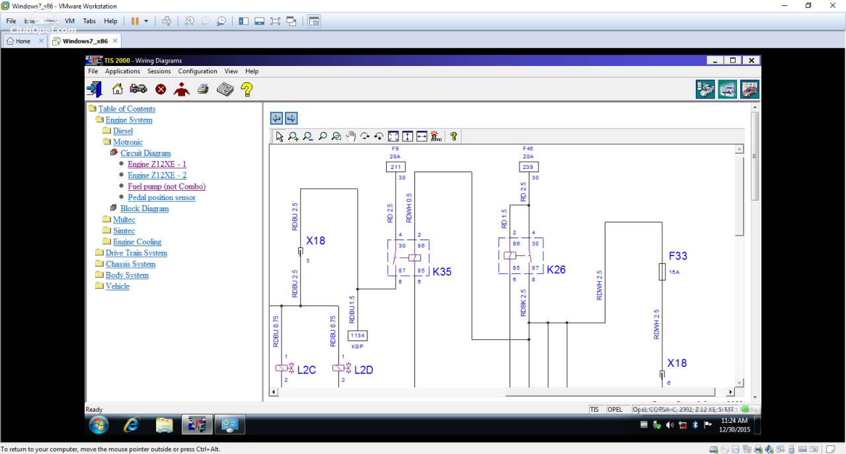Open vehicle selection car icon
Image resolution: width=846 pixels, height=454 pixels.
(x=138, y=88)
